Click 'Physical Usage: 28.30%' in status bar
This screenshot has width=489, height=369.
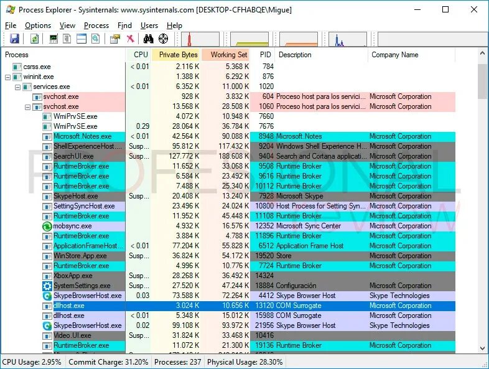point(245,362)
